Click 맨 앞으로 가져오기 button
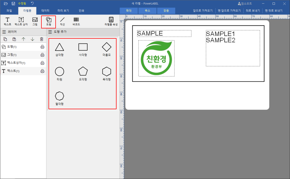Viewport: 290px width, 179px height. click(229, 11)
